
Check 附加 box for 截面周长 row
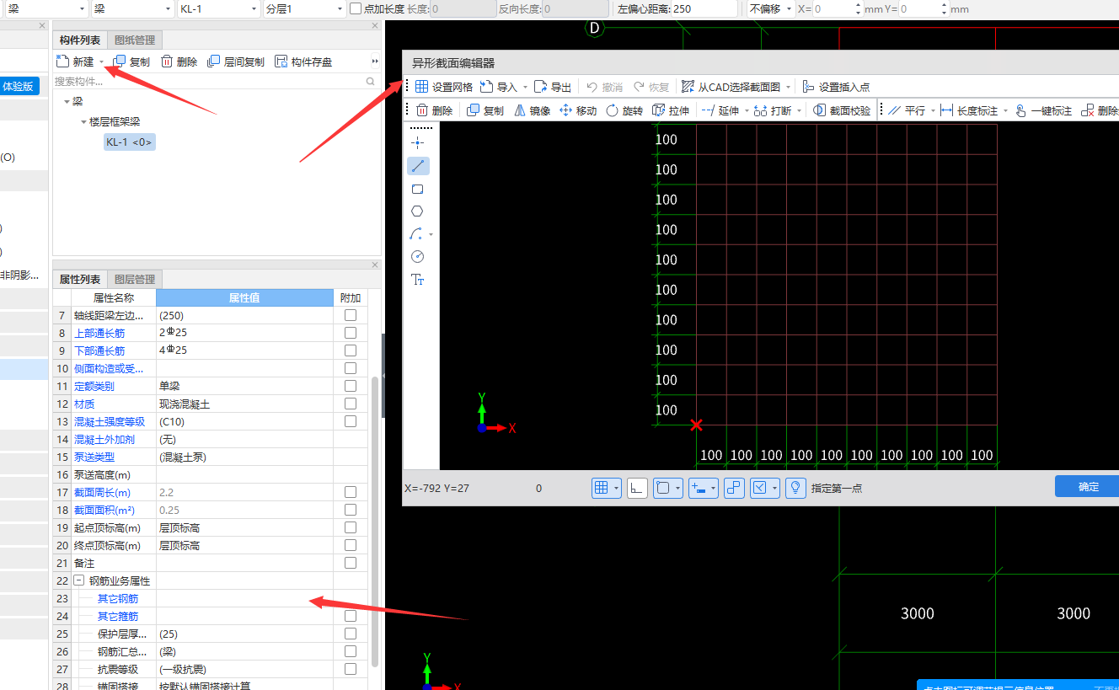(351, 492)
